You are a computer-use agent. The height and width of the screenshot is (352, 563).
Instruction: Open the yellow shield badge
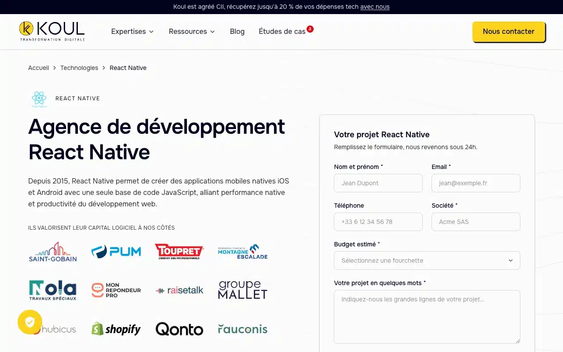[30, 322]
